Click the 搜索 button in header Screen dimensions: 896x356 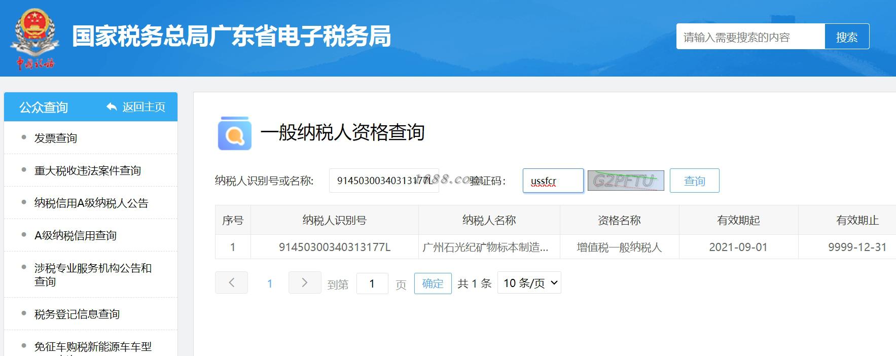pos(847,37)
